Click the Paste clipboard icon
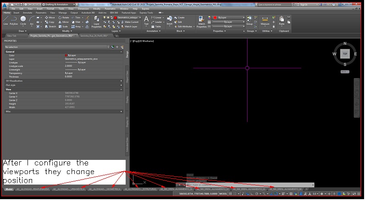365x201 pixels. tap(282, 19)
